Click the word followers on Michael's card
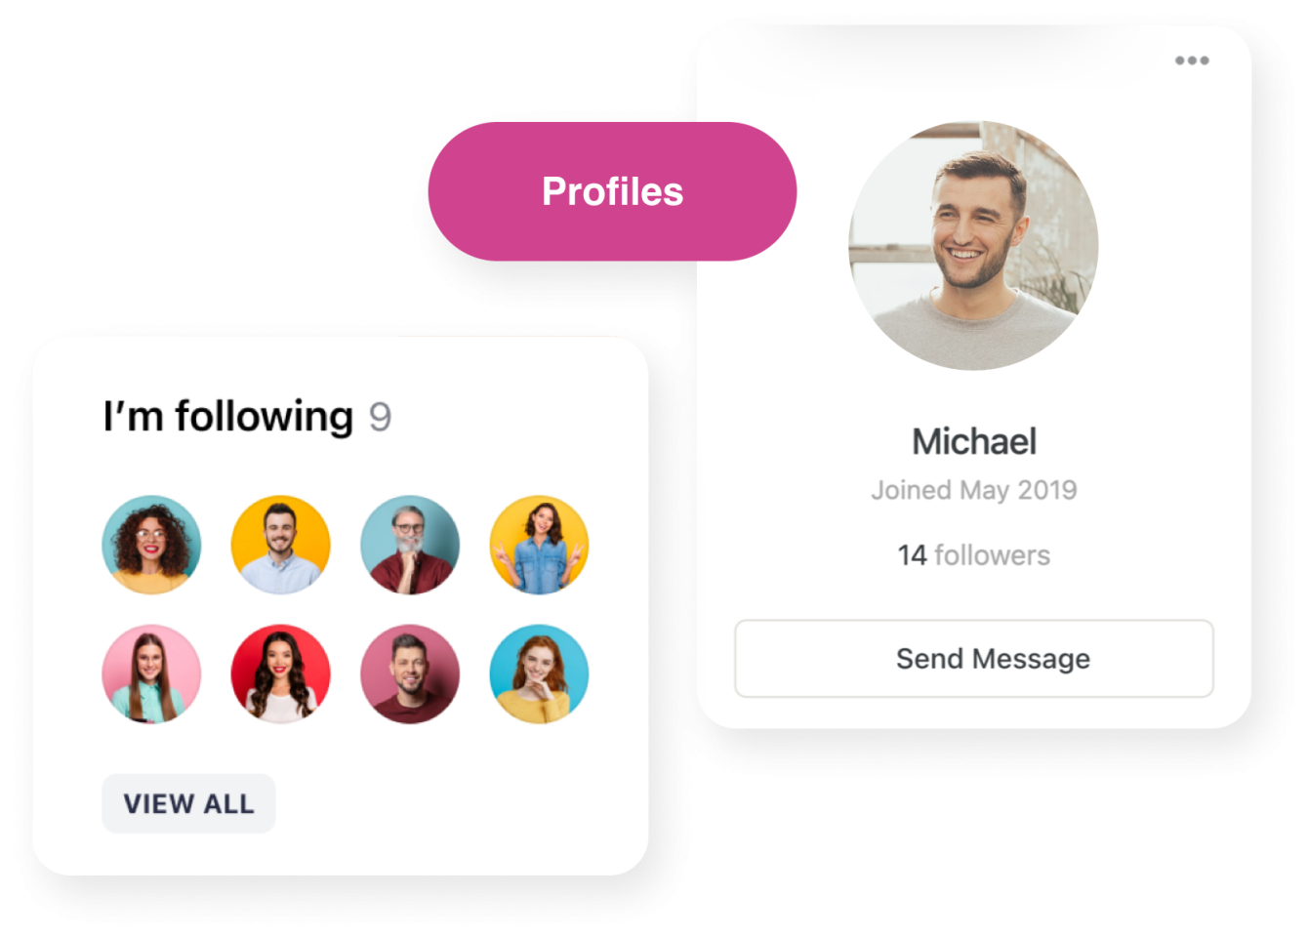Image resolution: width=1308 pixels, height=938 pixels. (x=993, y=555)
